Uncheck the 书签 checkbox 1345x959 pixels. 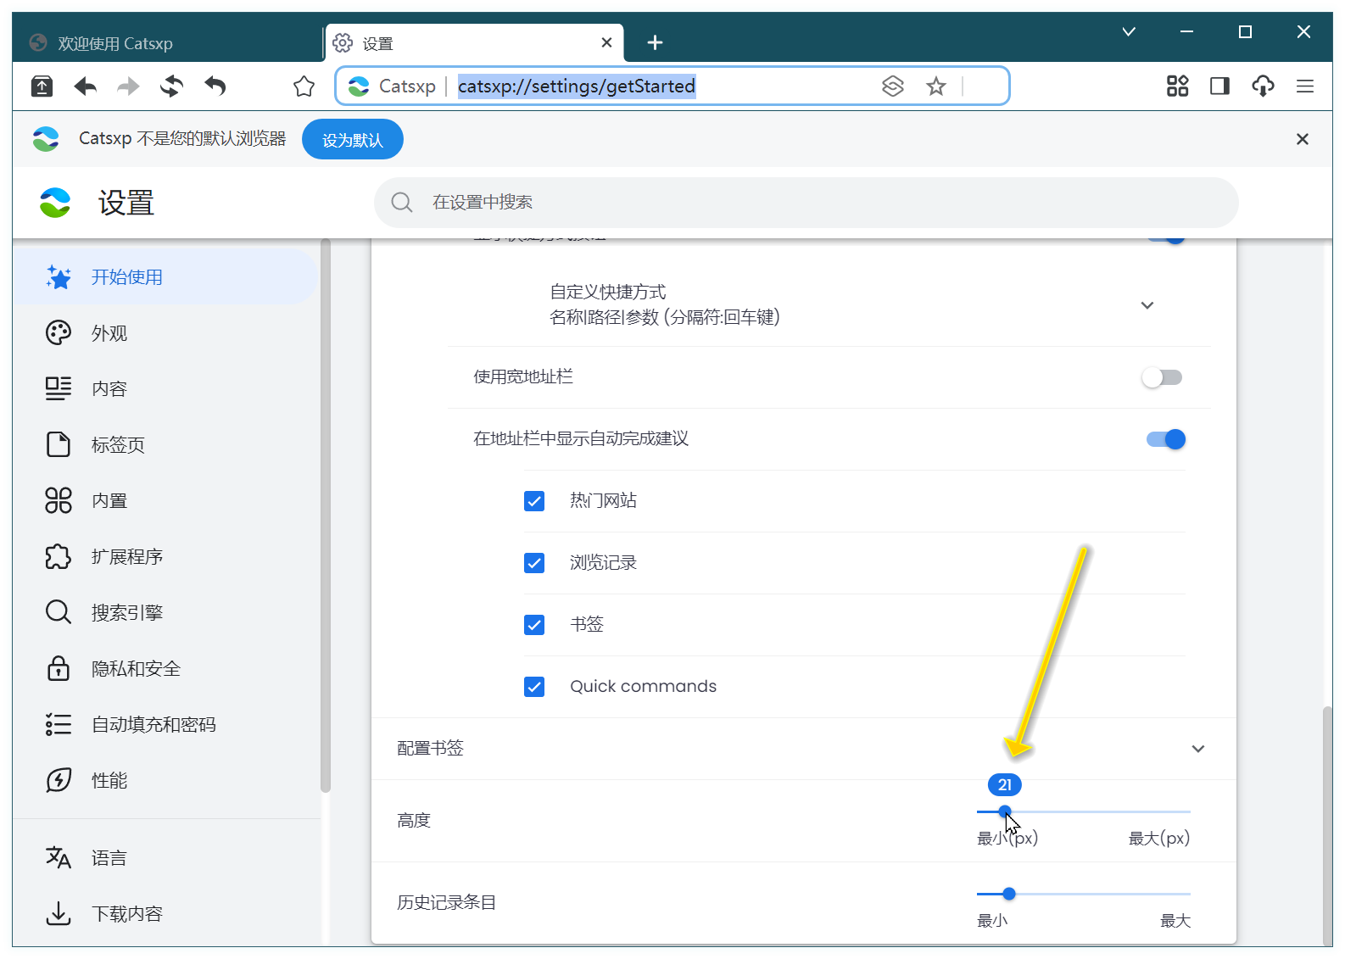tap(534, 625)
